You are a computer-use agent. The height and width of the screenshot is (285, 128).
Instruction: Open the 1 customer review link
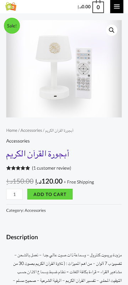52,168
